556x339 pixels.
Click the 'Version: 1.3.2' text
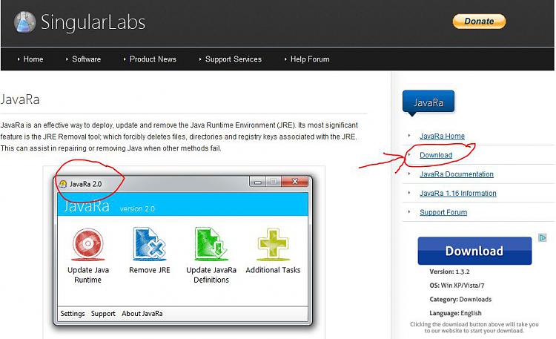449,271
